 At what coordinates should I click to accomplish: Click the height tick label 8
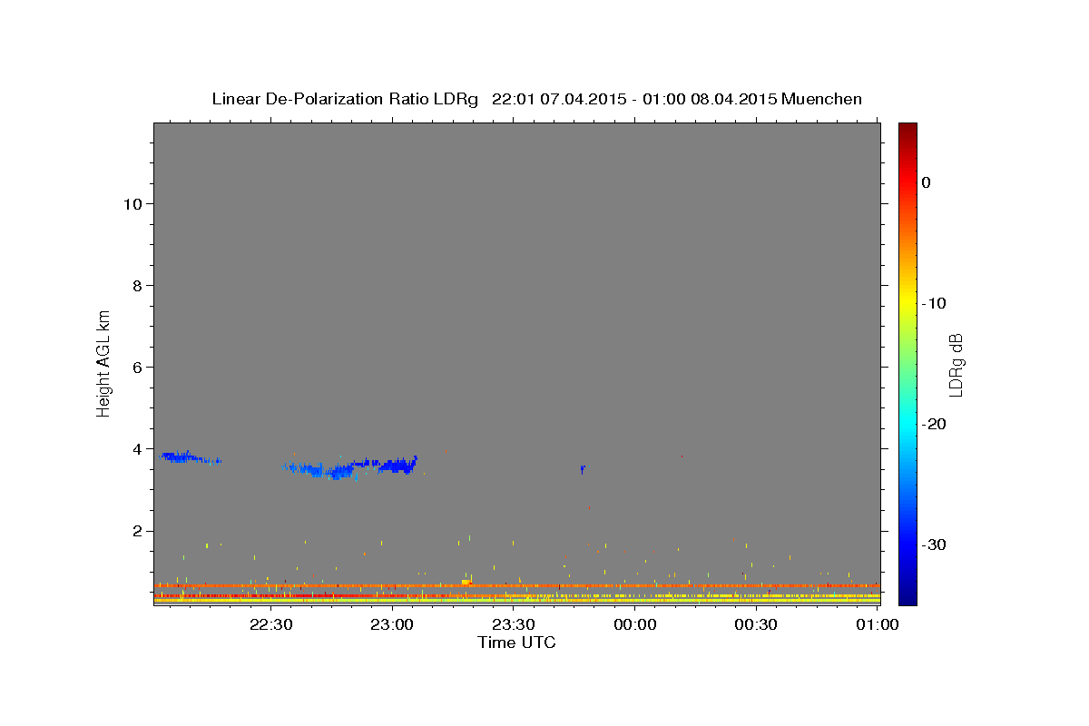click(138, 285)
